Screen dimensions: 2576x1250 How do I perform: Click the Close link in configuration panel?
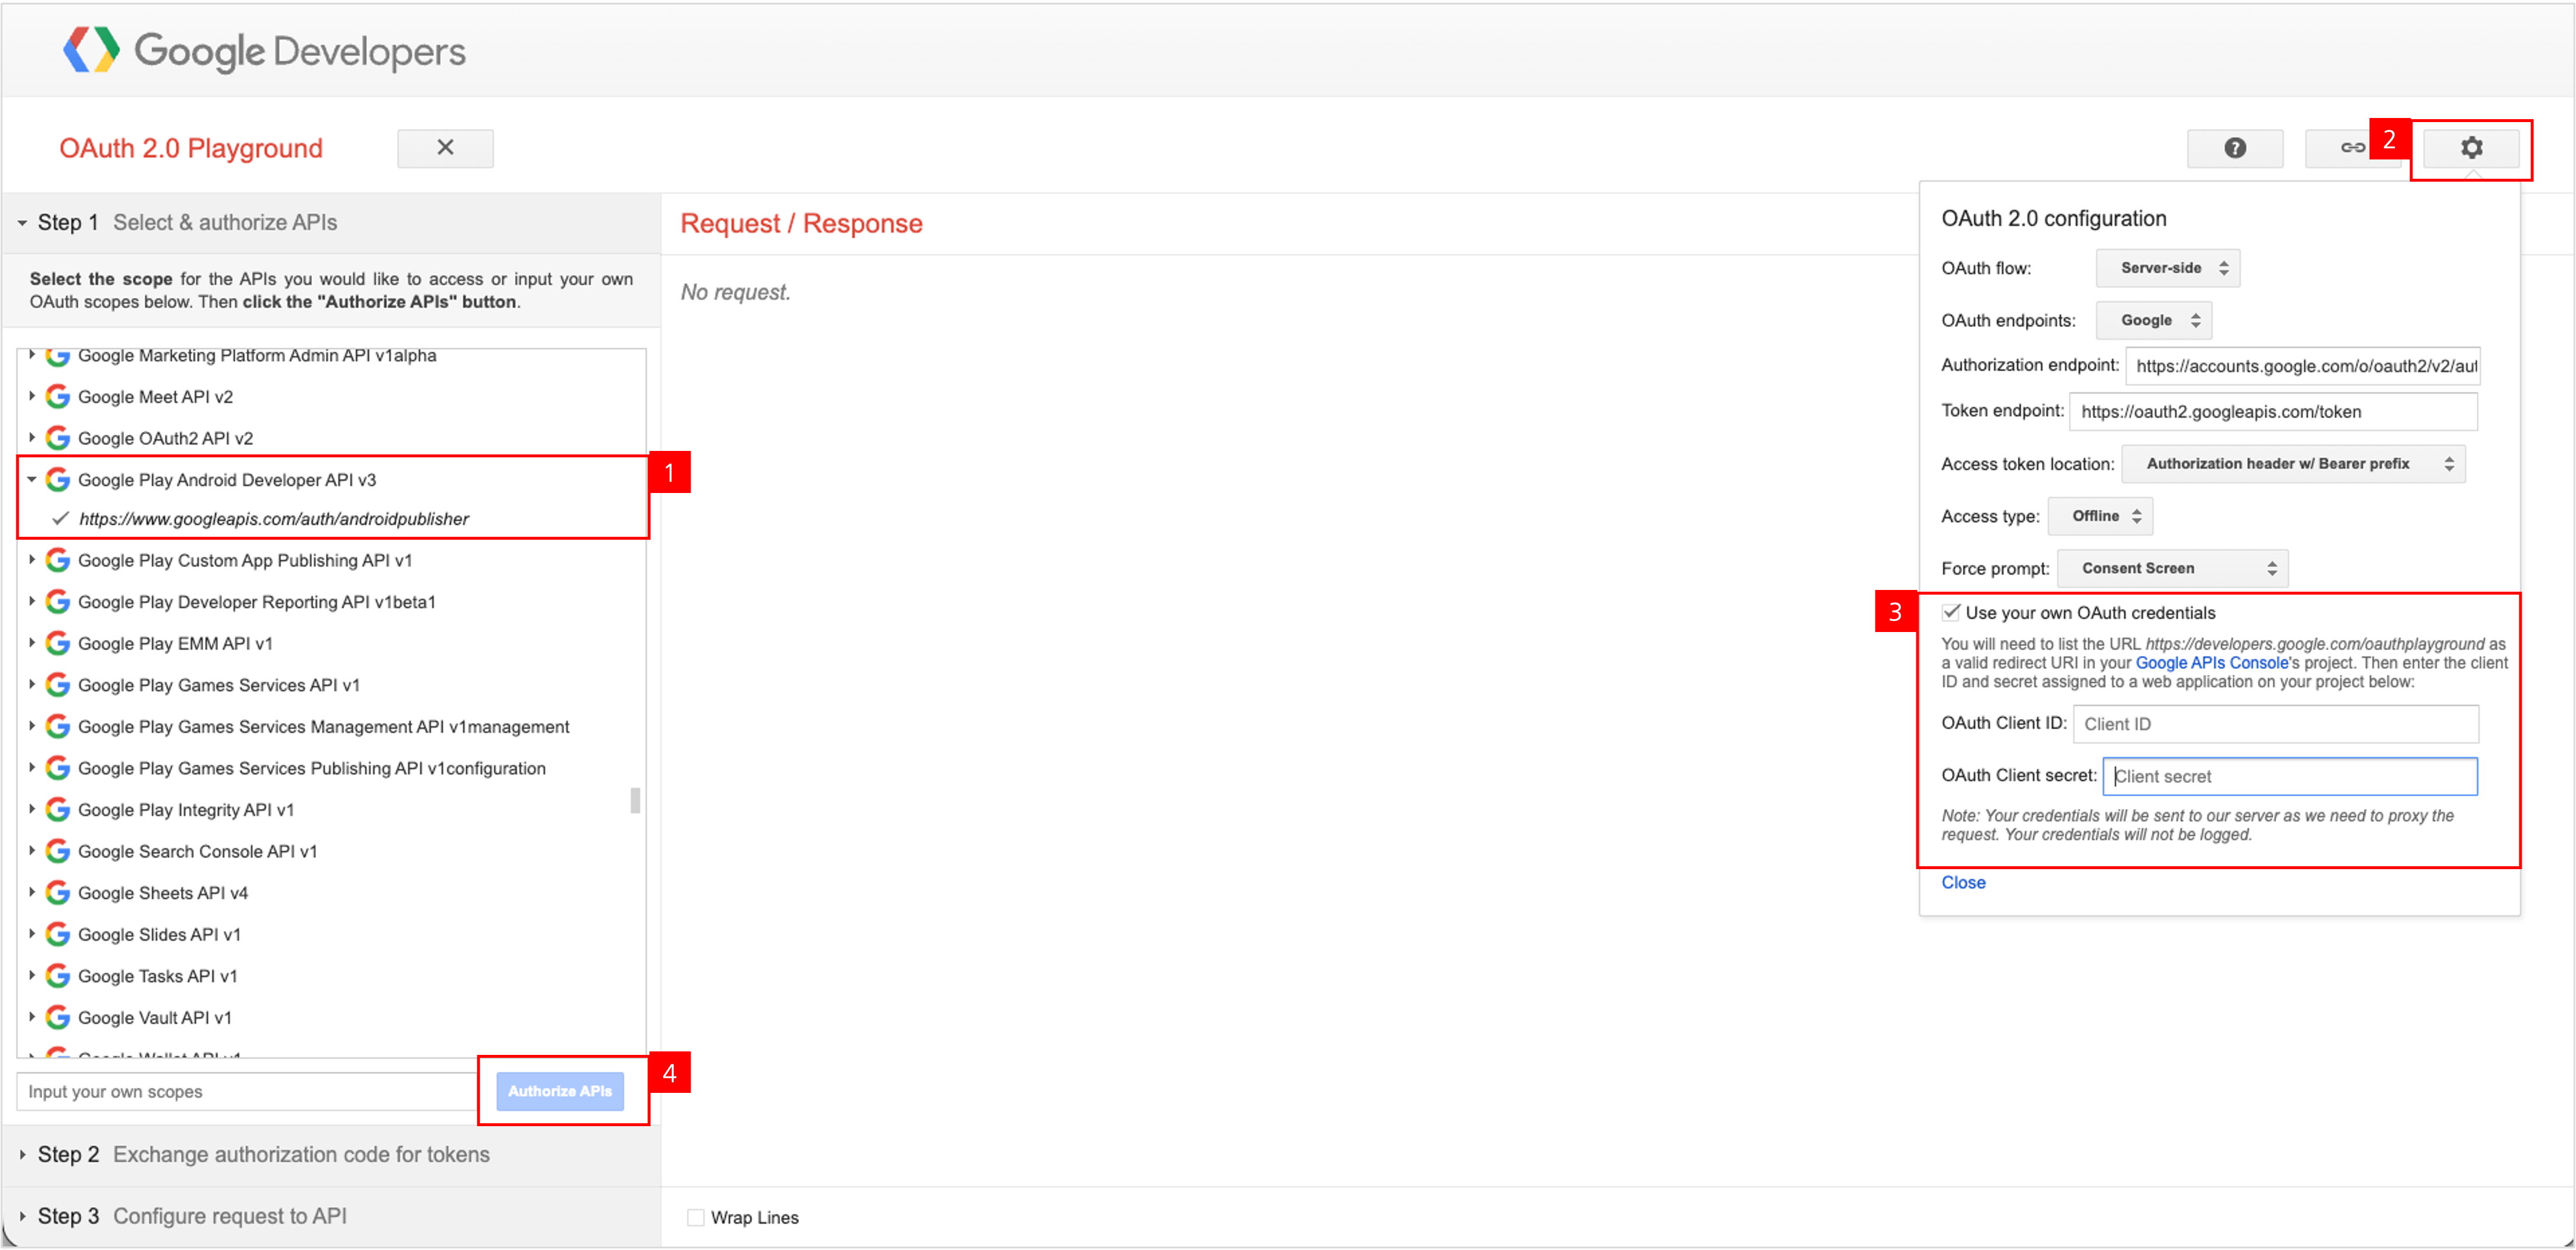(1963, 883)
